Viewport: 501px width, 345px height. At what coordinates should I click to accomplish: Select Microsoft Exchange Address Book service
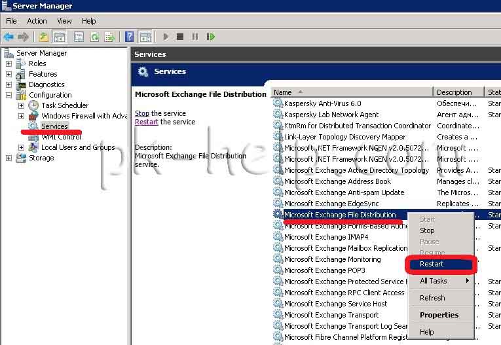click(x=337, y=181)
